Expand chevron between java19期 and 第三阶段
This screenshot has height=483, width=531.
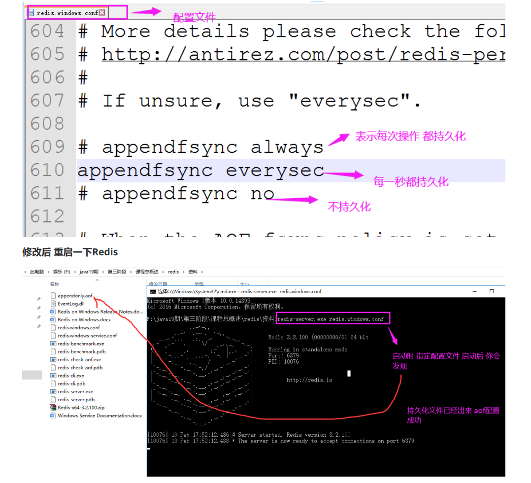click(103, 272)
